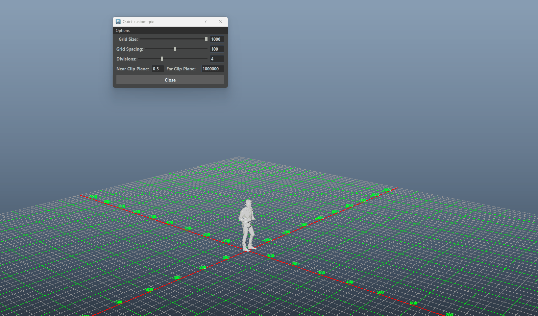Viewport: 538px width, 316px height.
Task: Click the Maya icon in dialog title bar
Action: click(118, 21)
